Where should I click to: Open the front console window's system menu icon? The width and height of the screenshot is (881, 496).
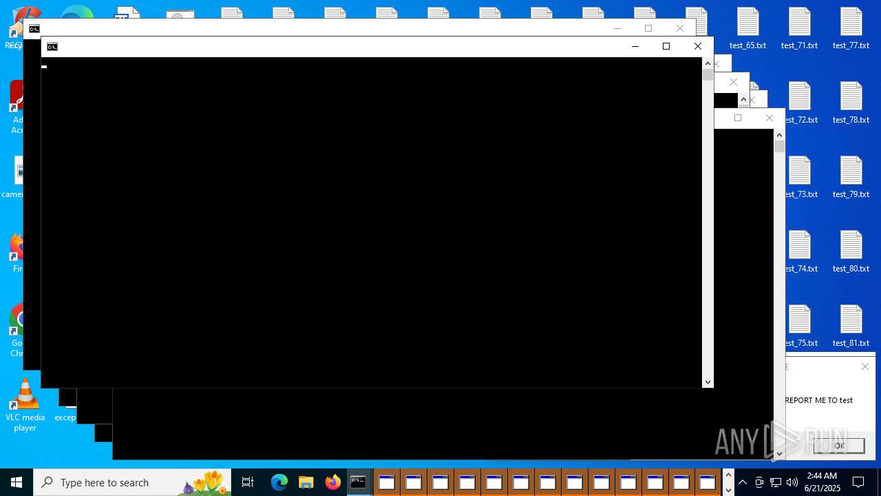pos(52,47)
